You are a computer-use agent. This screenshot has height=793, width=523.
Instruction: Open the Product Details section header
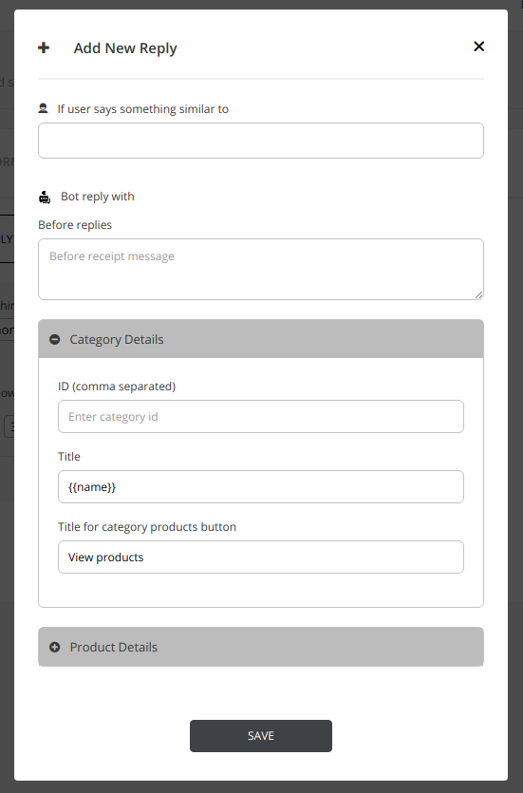click(x=261, y=647)
